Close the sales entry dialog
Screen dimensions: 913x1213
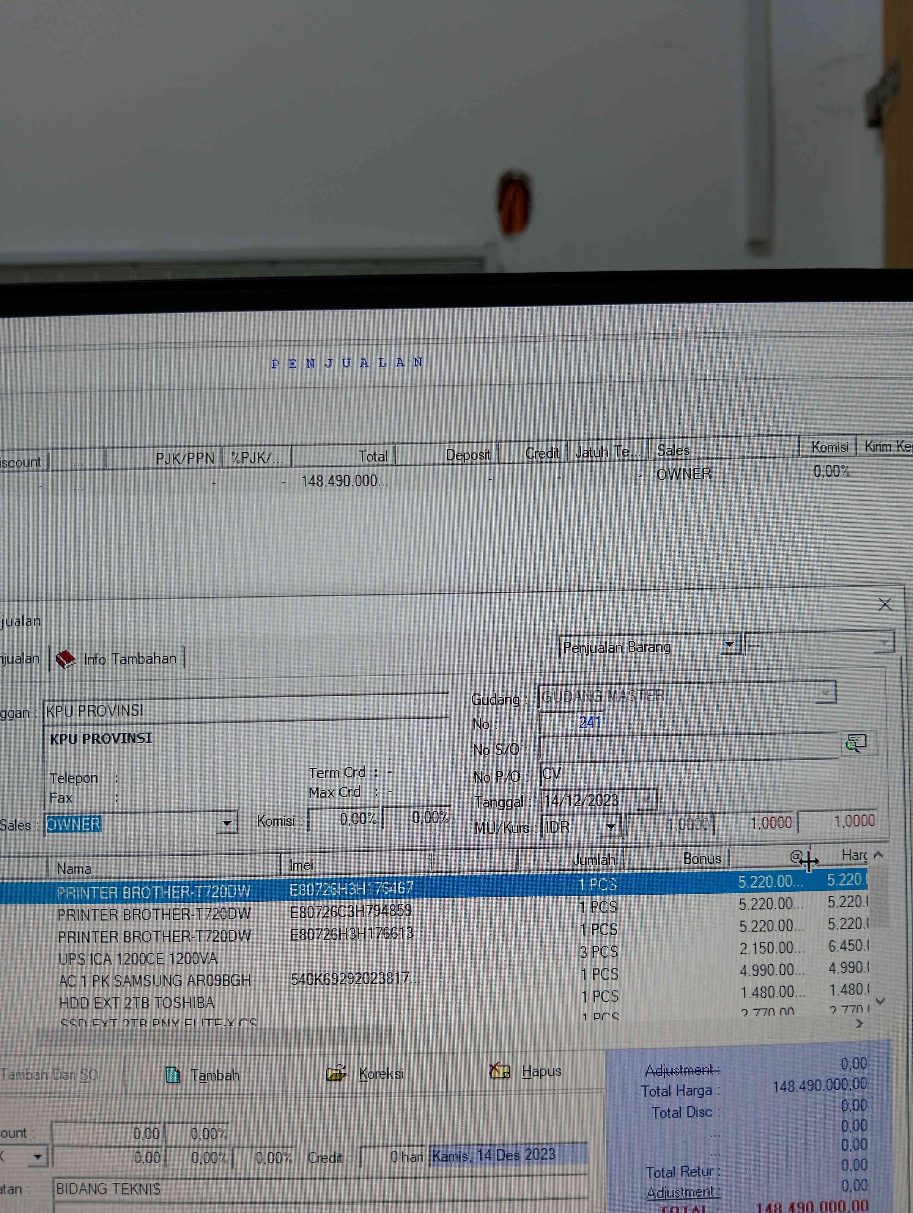pos(884,604)
